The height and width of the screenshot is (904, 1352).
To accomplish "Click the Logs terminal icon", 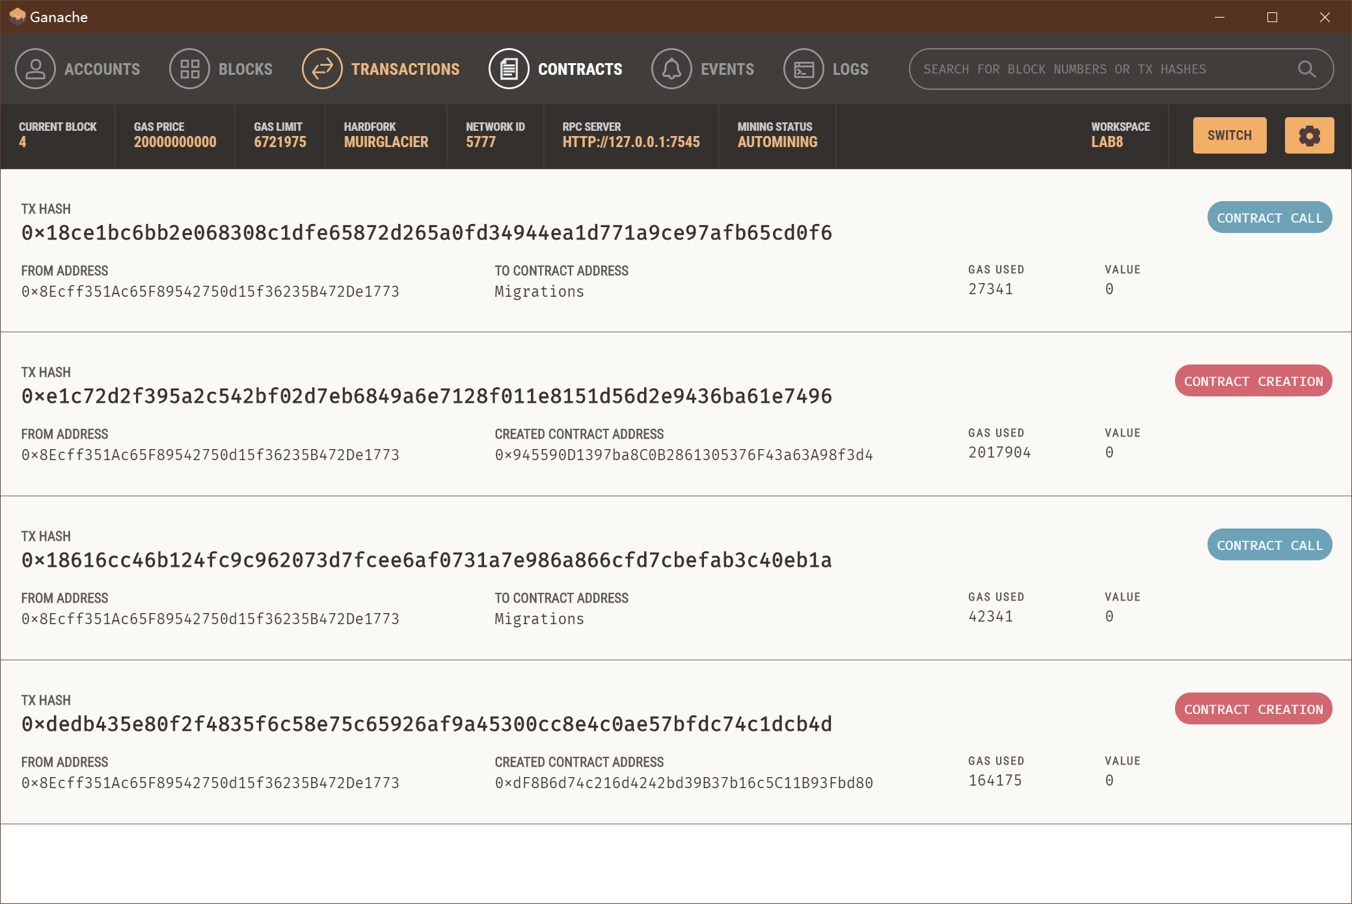I will [804, 69].
